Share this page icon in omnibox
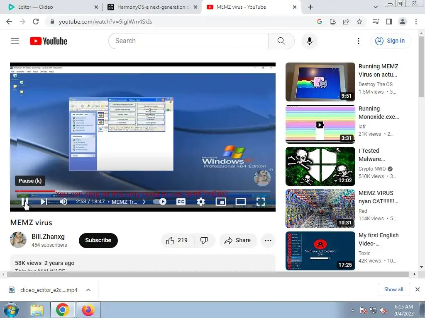Screen dimensions: 425x318 [x=346, y=22]
